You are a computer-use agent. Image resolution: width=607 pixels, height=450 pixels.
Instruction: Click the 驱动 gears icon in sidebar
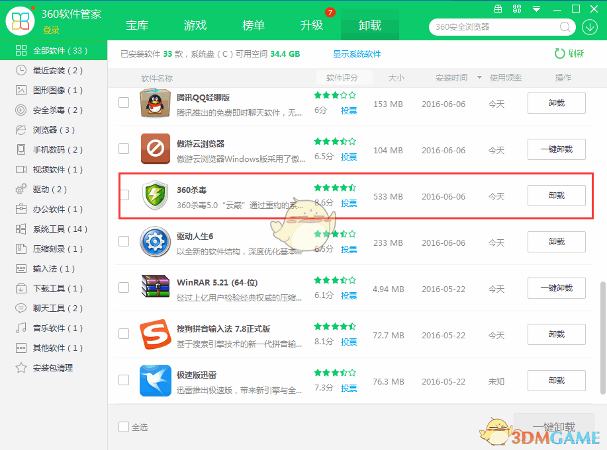[x=21, y=189]
